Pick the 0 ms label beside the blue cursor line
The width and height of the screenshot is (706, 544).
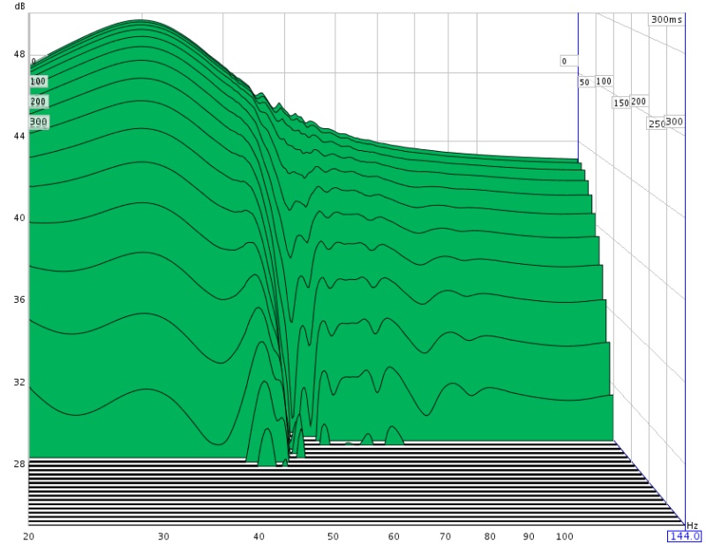coord(563,61)
